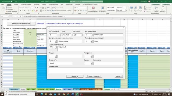The image size is (172, 96).
Task: Open the Столбец3 table filter dropdown
Action: click(x=36, y=48)
